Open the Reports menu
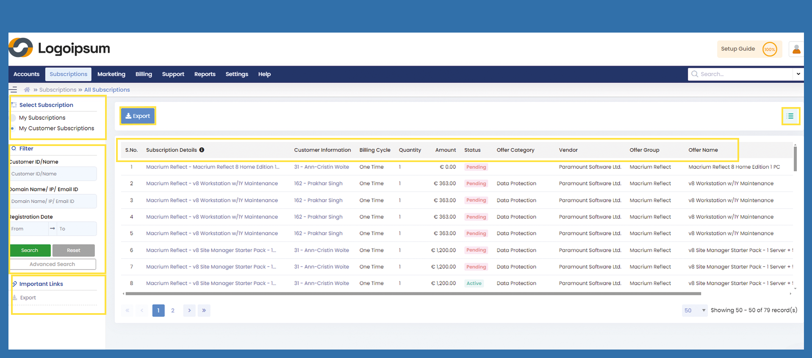The image size is (812, 358). click(205, 74)
